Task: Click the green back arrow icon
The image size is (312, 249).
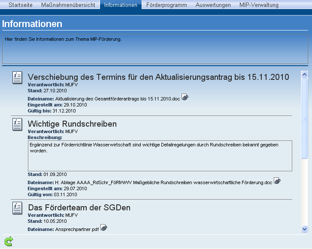Action: coord(9,241)
